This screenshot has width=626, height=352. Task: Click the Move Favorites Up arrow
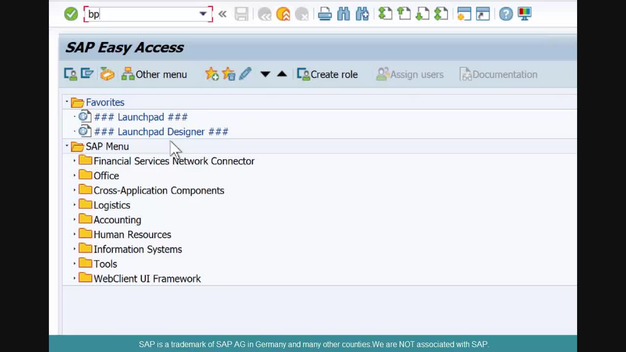point(282,74)
